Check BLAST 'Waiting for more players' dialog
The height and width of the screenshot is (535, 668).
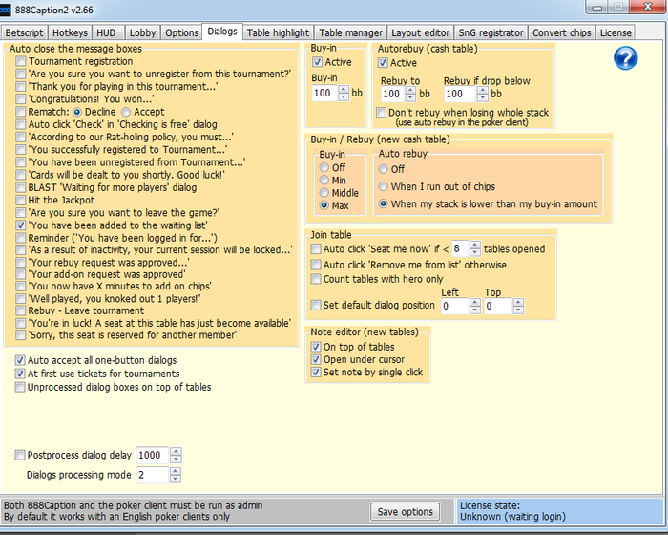tap(20, 187)
